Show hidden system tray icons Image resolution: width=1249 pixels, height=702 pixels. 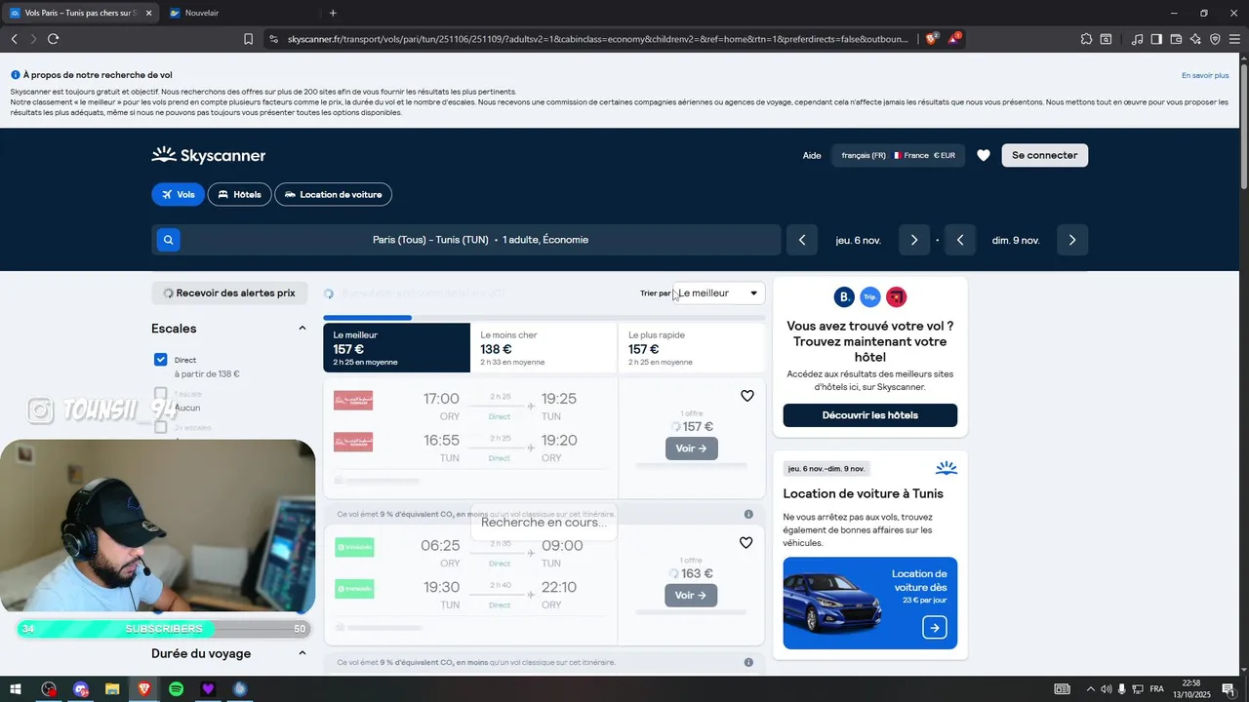point(1091,689)
